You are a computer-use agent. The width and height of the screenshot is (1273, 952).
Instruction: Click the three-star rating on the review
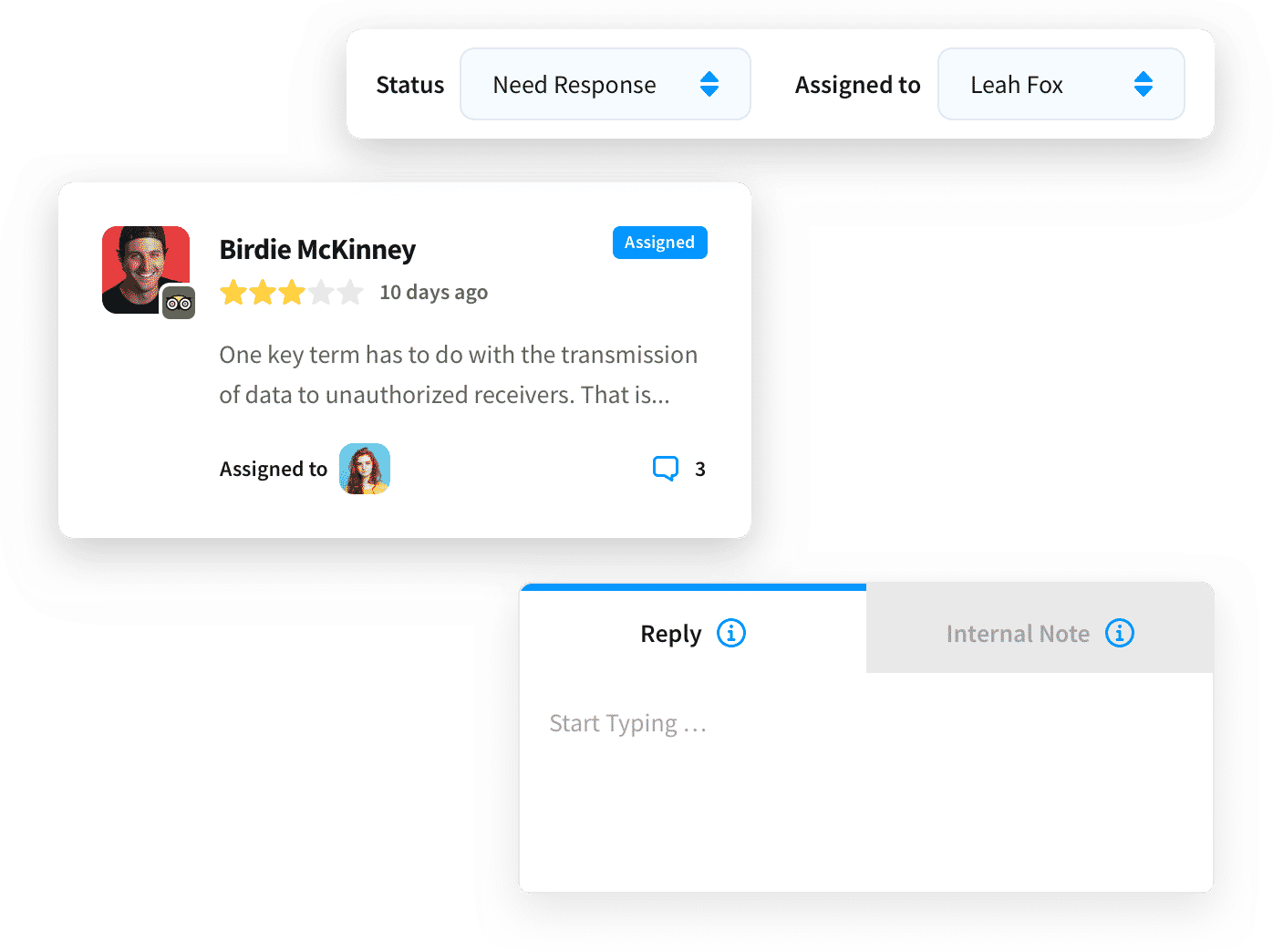[x=292, y=293]
